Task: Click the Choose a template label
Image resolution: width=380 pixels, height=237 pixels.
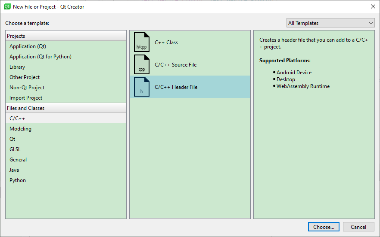Action: click(27, 23)
